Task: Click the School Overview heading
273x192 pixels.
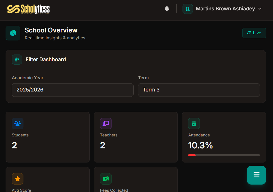Action: coord(51,30)
